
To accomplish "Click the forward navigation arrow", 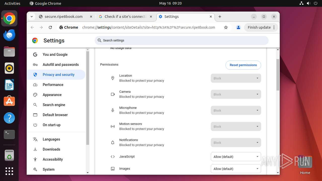I will (x=41, y=27).
